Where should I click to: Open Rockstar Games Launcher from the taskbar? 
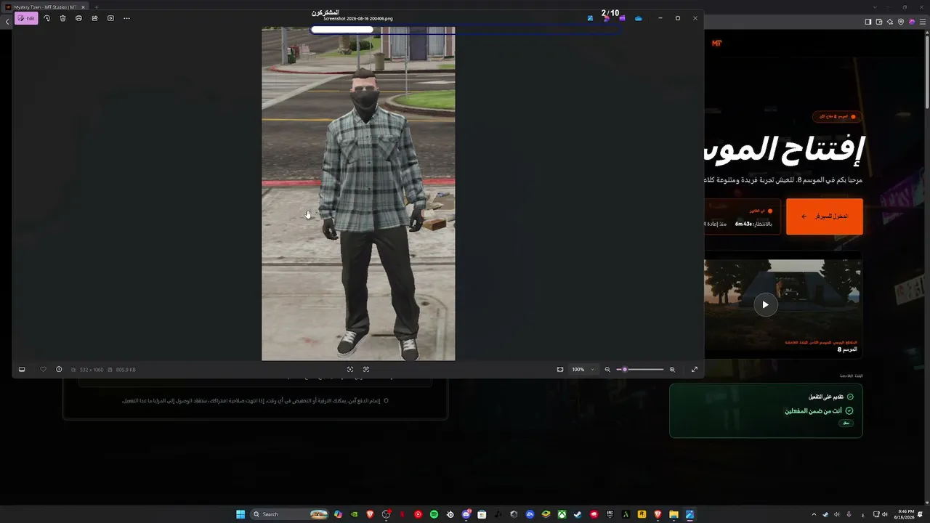pyautogui.click(x=642, y=514)
